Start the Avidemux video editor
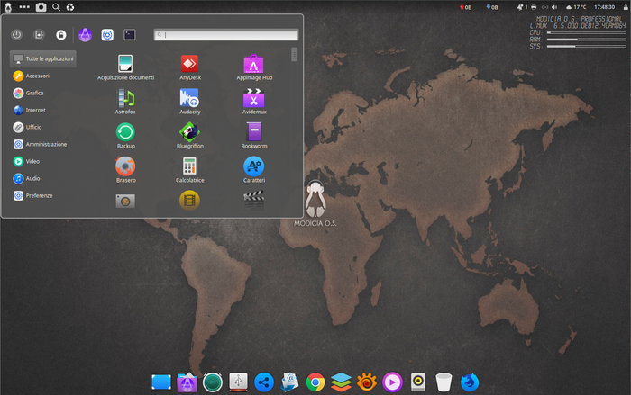Screen dimensions: 631x395 tap(253, 99)
